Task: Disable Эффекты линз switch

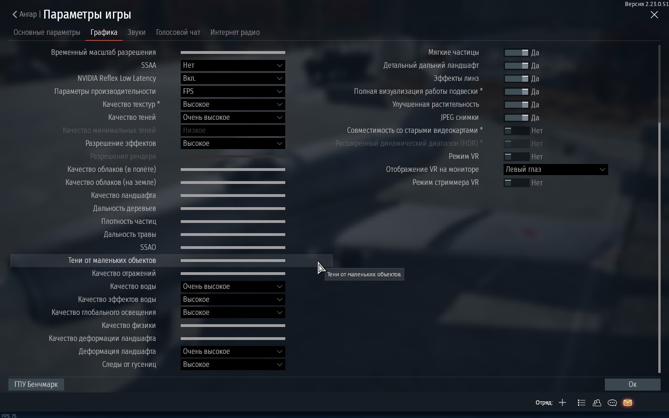Action: [x=517, y=78]
